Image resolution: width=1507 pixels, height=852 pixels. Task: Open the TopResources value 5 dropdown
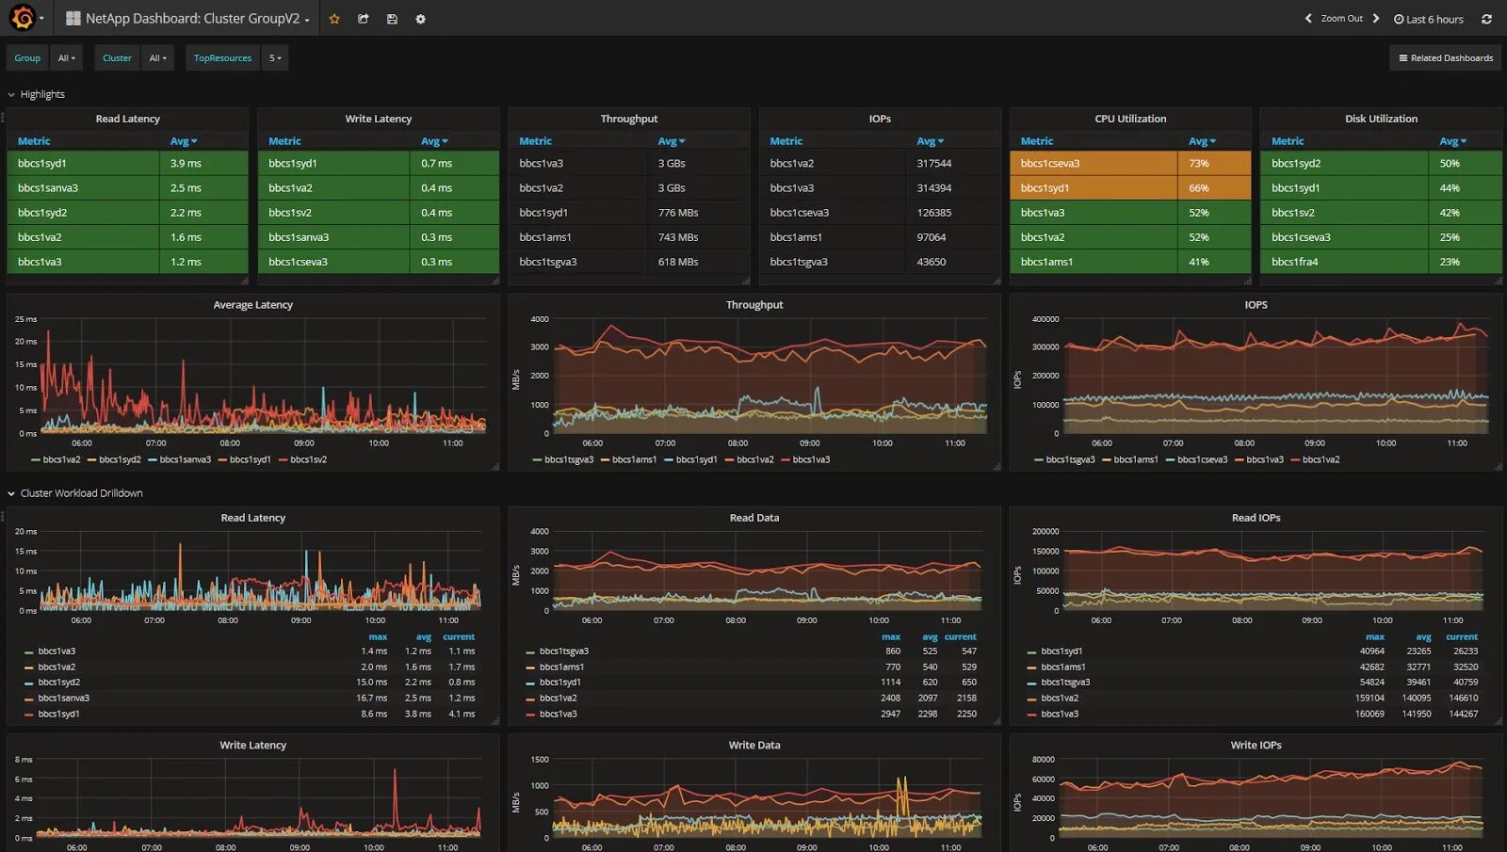(x=275, y=58)
